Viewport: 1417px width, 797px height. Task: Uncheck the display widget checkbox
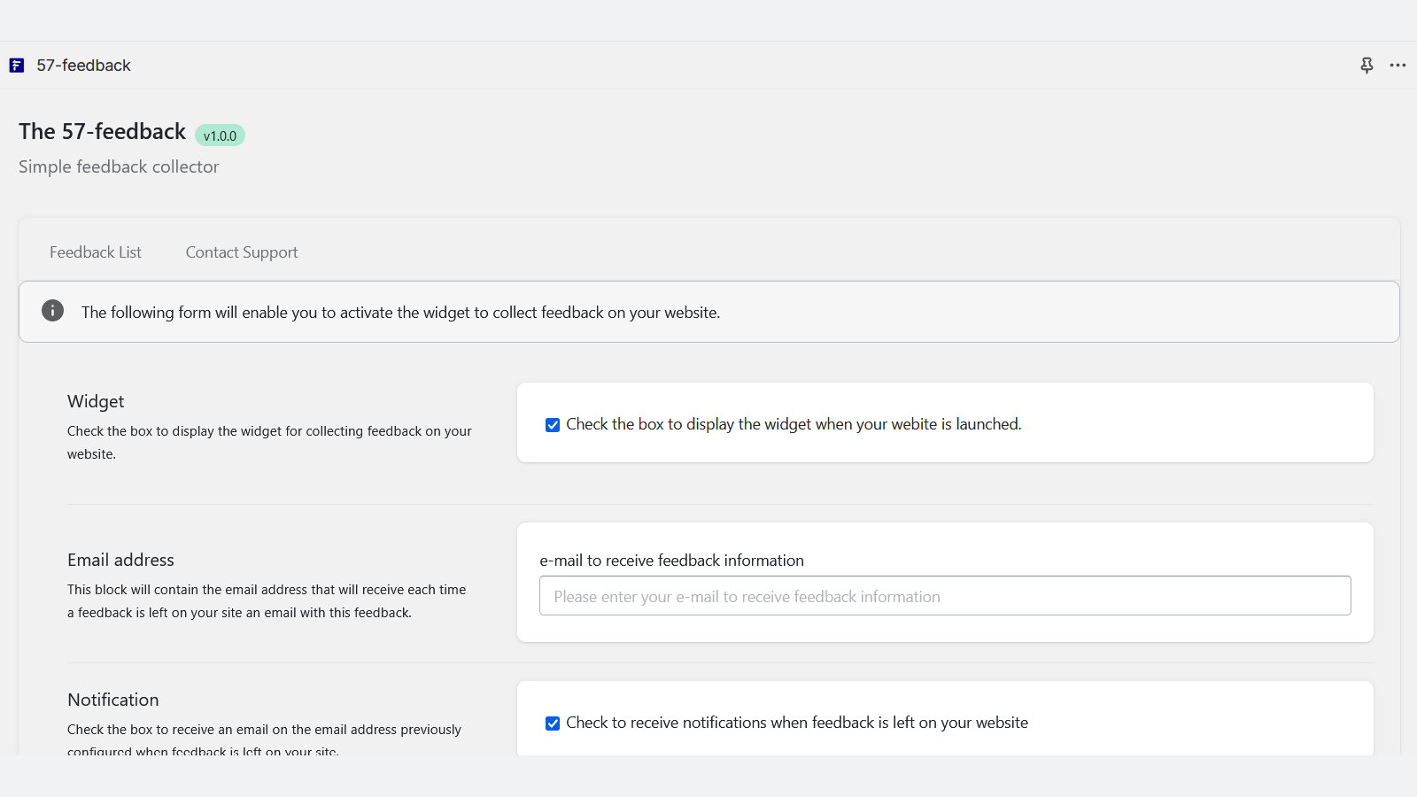coord(553,425)
